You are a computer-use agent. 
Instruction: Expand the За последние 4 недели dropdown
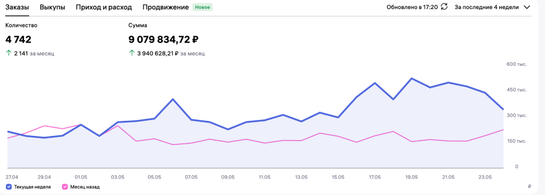tap(492, 7)
